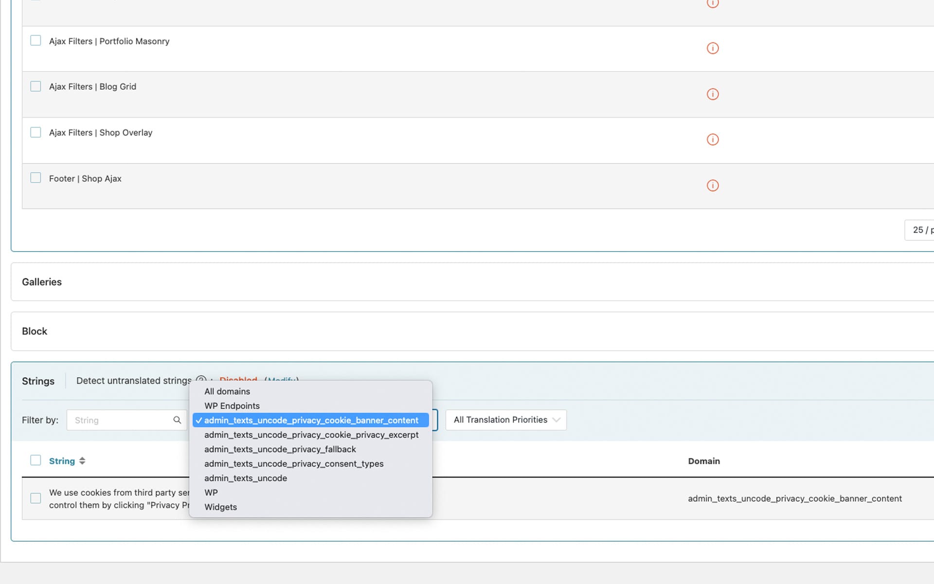Sort by String column arrows
The image size is (934, 584).
click(x=82, y=461)
